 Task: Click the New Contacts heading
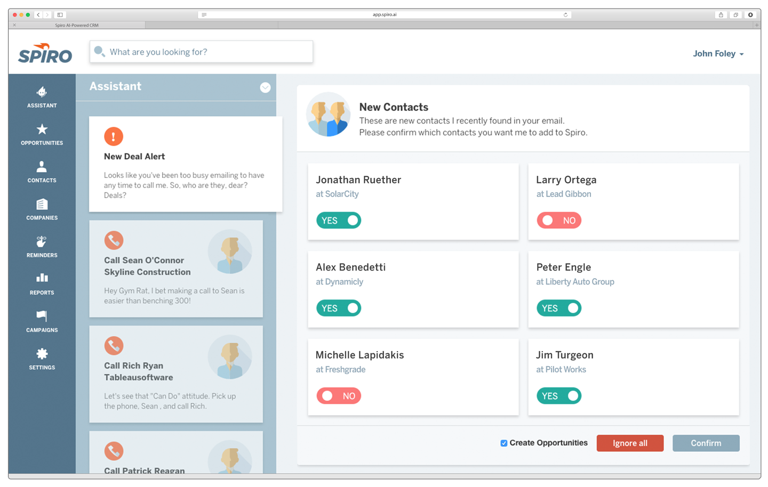pos(394,107)
